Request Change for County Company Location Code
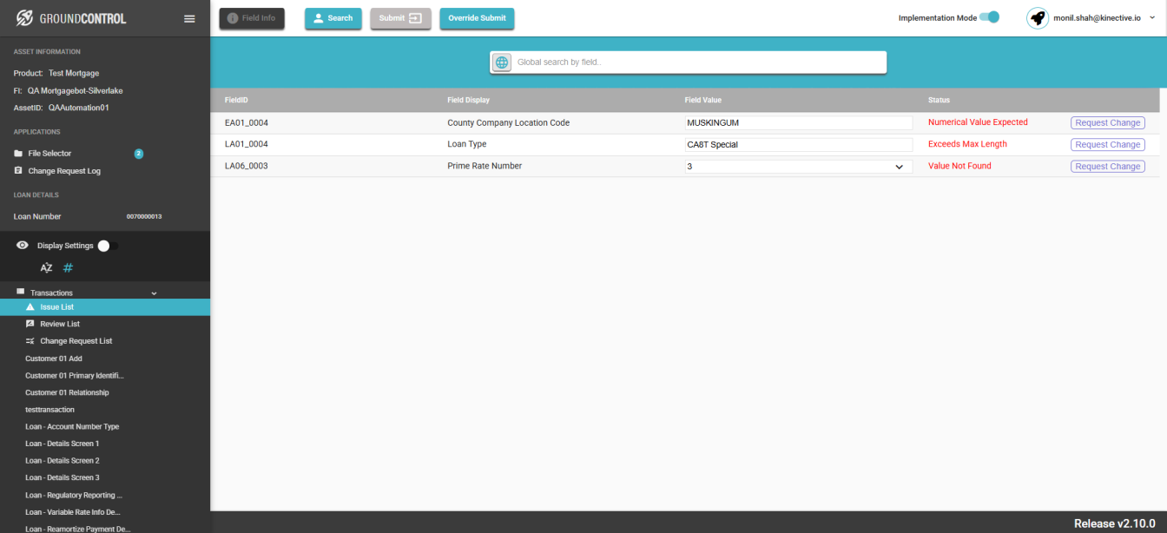This screenshot has height=533, width=1167. (x=1108, y=123)
